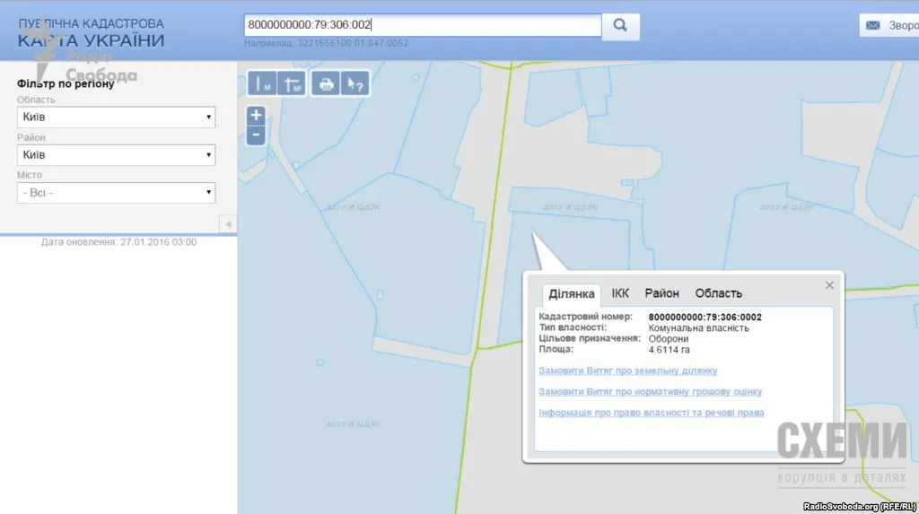Focus the cadastral number search field
Image resolution: width=919 pixels, height=514 pixels.
tap(423, 25)
